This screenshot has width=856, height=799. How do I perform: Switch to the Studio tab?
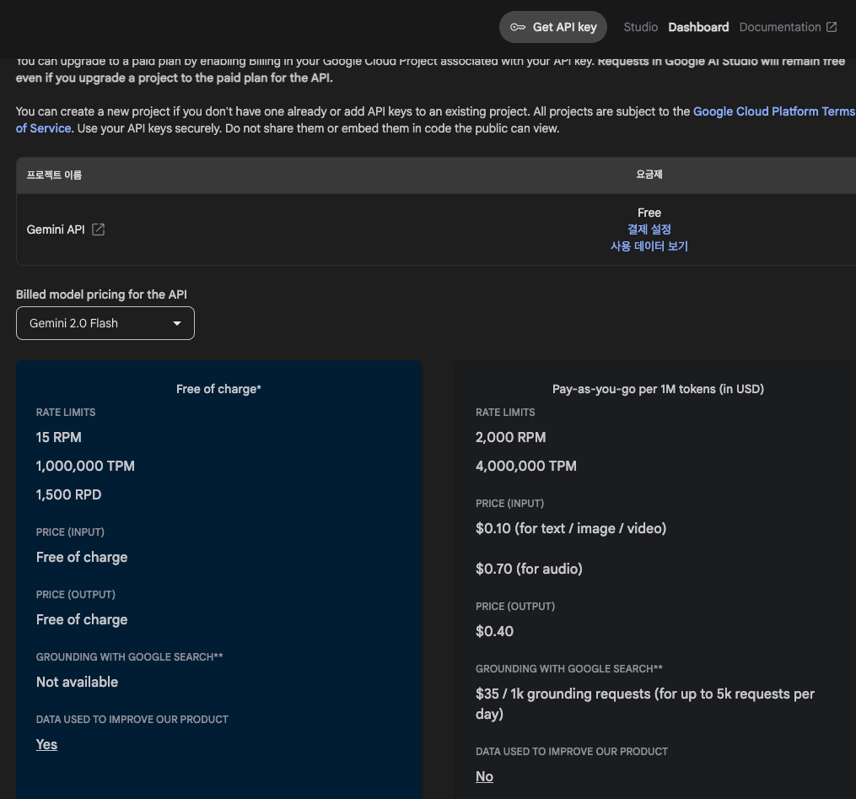(640, 27)
